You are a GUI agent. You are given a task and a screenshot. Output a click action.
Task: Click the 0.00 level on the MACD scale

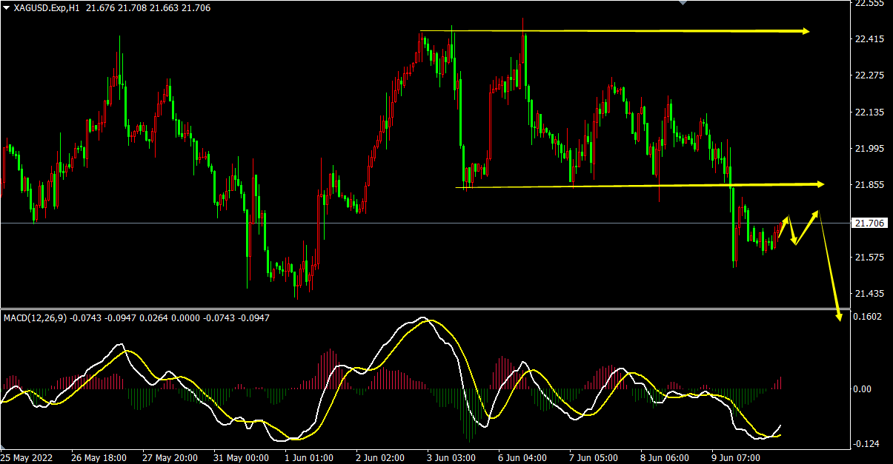click(x=863, y=389)
